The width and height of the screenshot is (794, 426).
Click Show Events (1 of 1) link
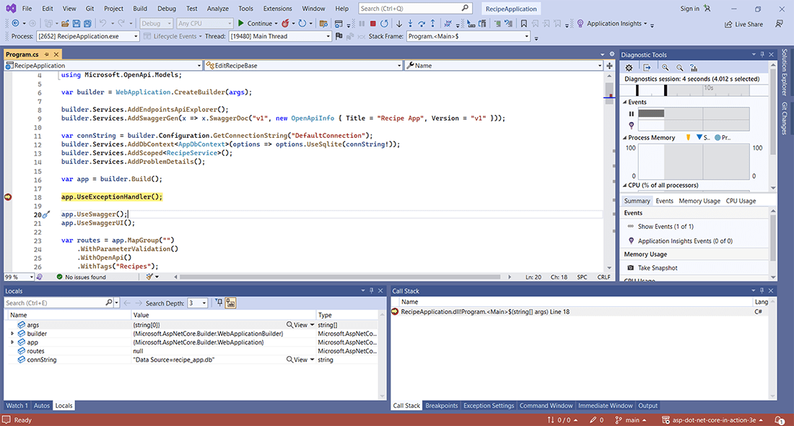click(x=666, y=227)
